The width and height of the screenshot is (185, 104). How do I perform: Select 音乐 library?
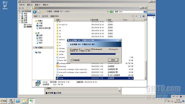point(39,43)
